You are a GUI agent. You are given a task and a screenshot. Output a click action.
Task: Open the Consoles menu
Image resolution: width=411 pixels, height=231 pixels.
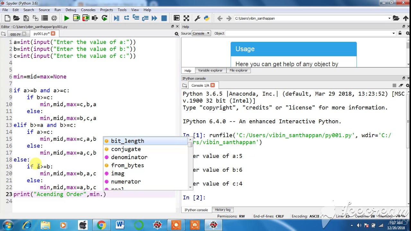click(88, 10)
